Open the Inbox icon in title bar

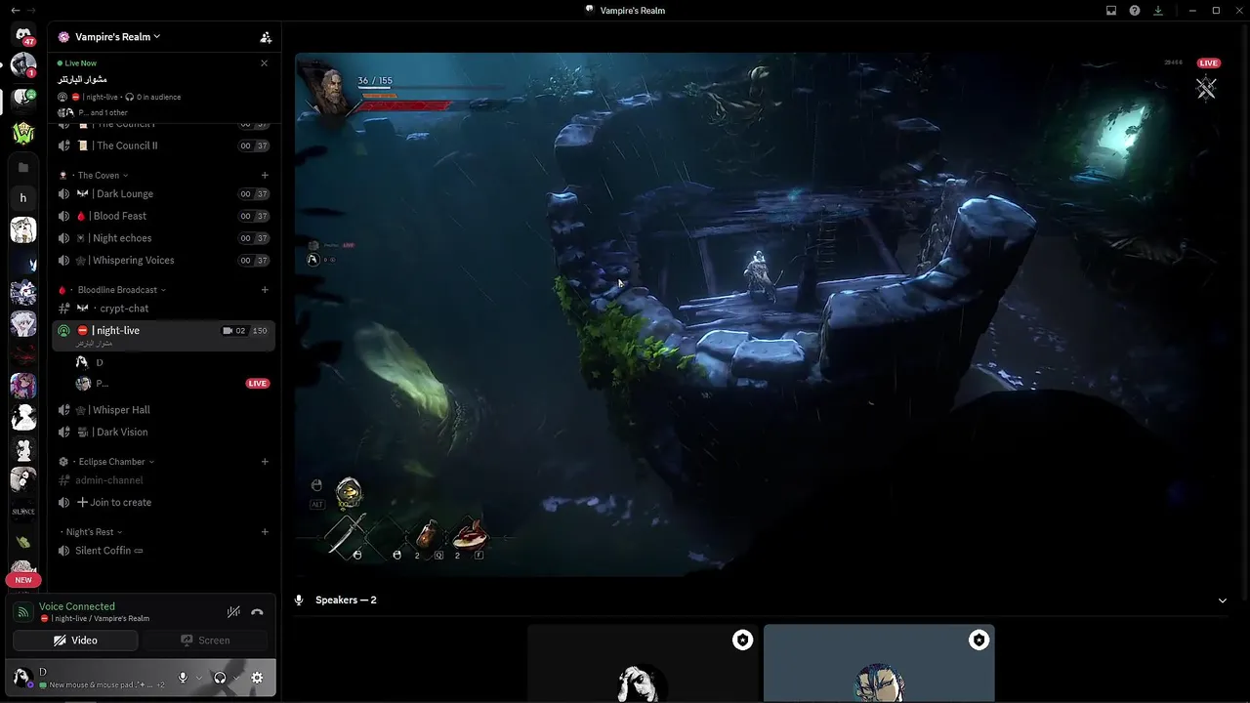[x=1111, y=11]
